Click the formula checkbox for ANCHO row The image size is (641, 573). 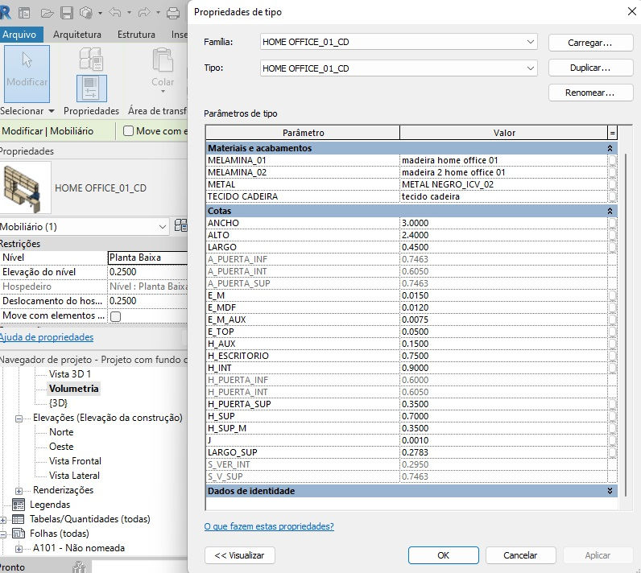click(x=612, y=223)
